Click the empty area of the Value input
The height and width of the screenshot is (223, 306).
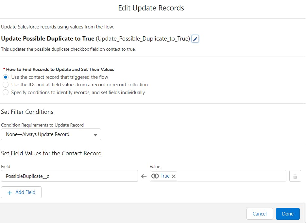(231, 176)
